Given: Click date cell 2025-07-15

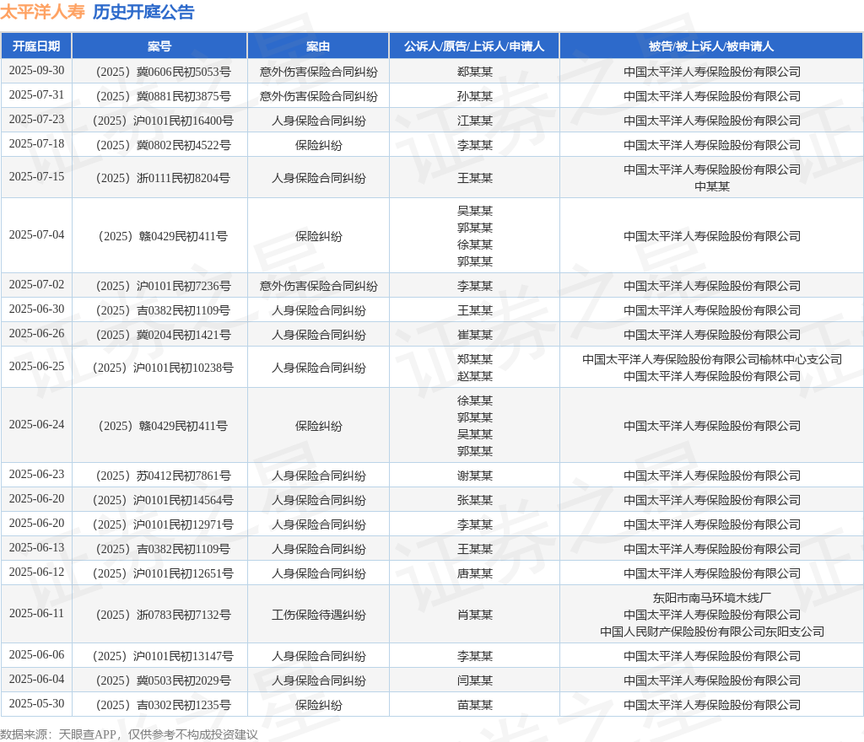Looking at the screenshot, I should 36,177.
